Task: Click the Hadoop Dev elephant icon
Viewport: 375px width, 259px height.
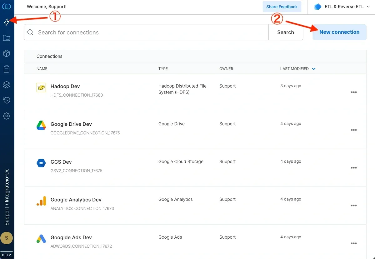Action: [41, 88]
